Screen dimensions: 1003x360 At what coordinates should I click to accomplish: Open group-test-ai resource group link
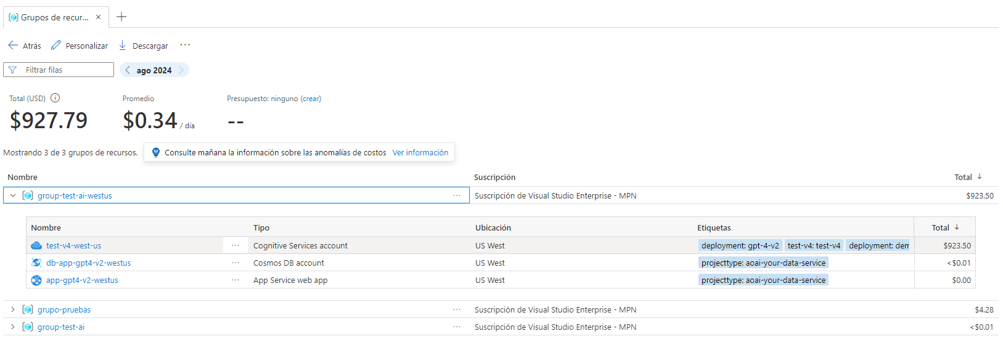(61, 327)
